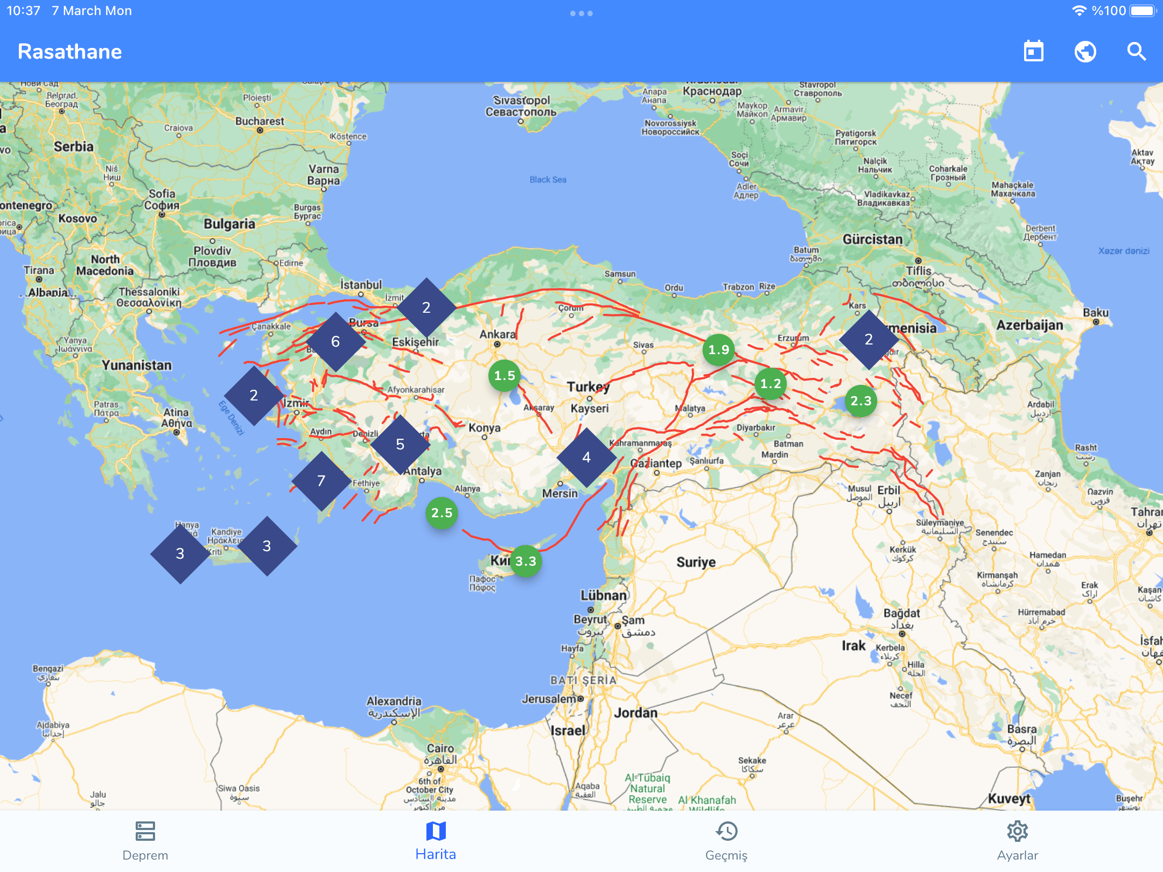
Task: Tap the globe icon in header
Action: click(1085, 52)
